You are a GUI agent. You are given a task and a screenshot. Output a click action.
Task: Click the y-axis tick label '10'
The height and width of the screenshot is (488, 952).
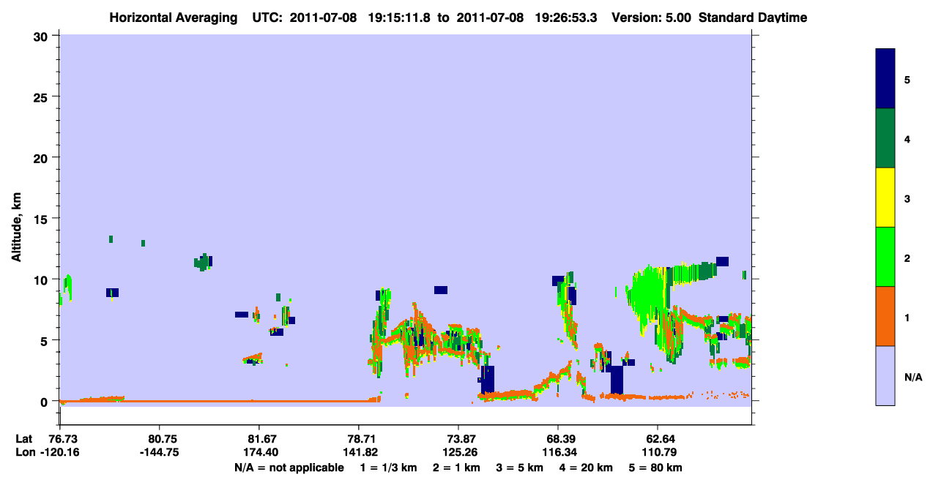(42, 279)
